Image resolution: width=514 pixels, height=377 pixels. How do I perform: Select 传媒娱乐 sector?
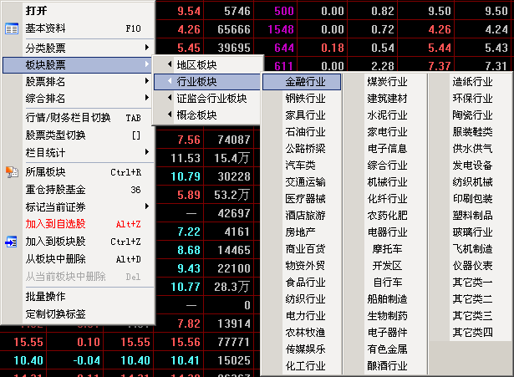coord(305,349)
